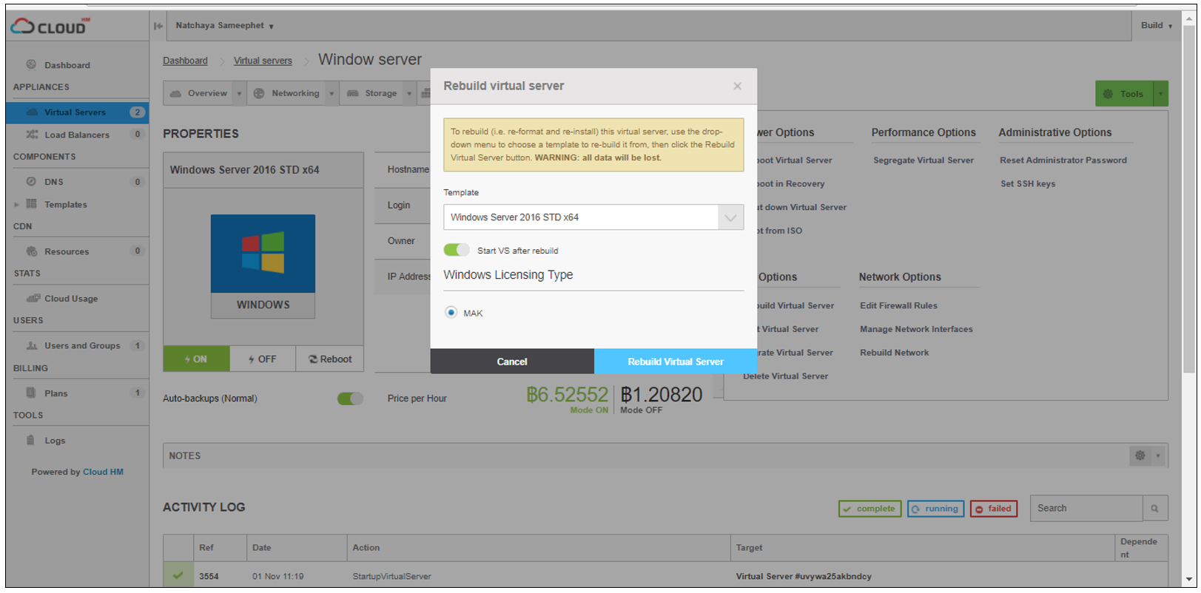This screenshot has height=593, width=1201.
Task: Collapse the sidebar with the arrow icon
Action: pyautogui.click(x=158, y=26)
